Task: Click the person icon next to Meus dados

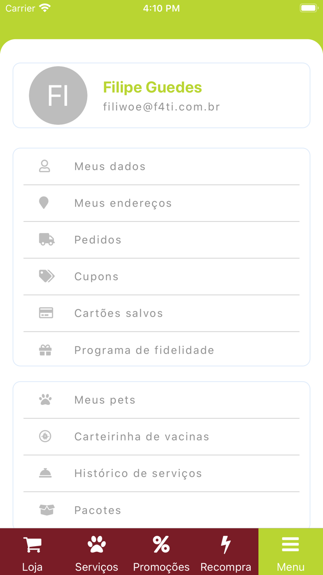Action: (x=45, y=166)
